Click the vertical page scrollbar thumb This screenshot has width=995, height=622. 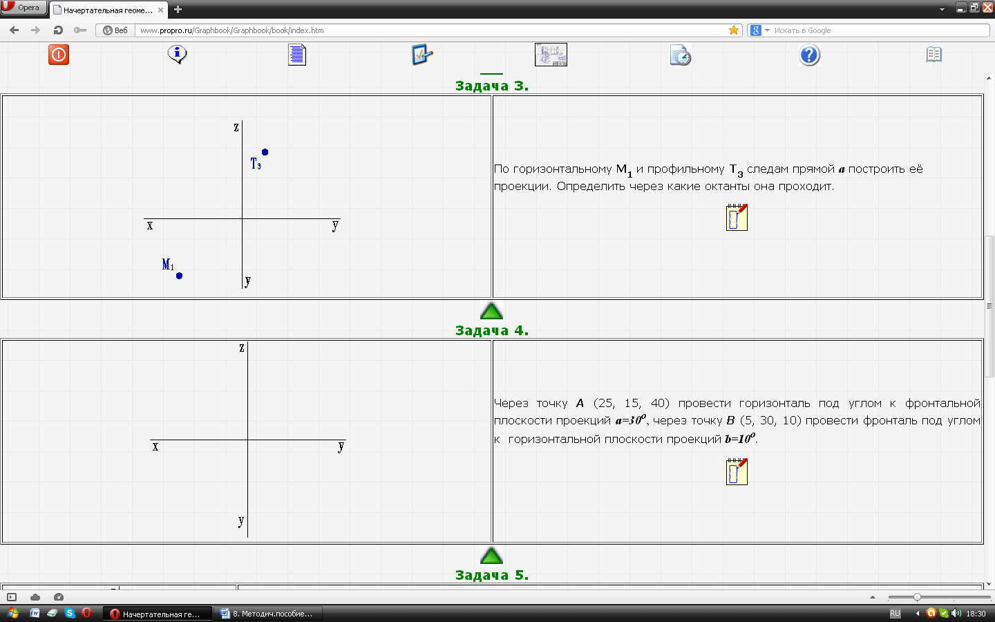click(989, 306)
